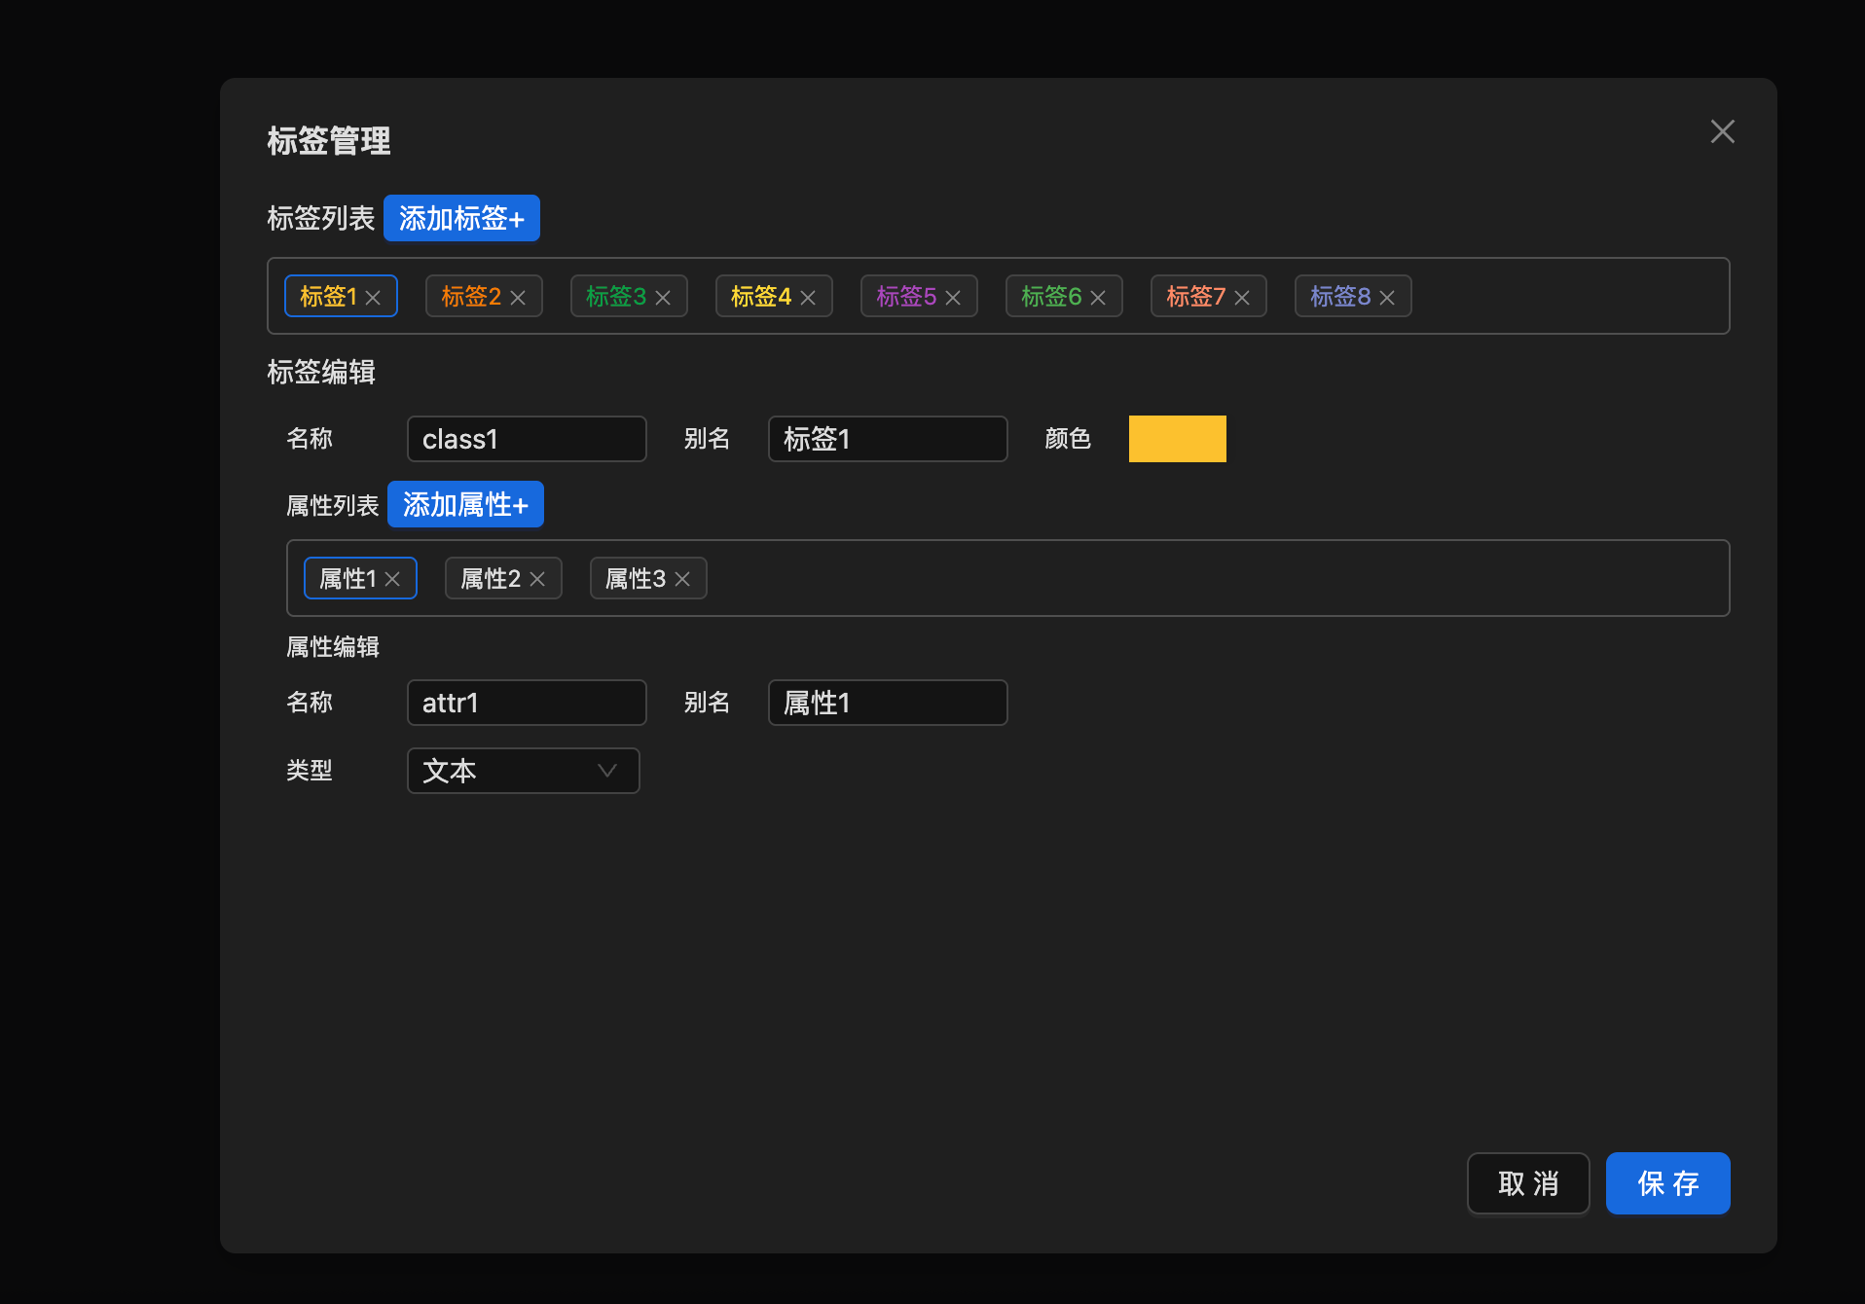Select tag chip 标签3 for editing

point(617,297)
